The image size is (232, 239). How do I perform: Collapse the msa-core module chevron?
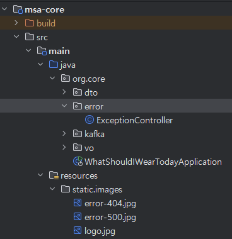[x=4, y=9]
